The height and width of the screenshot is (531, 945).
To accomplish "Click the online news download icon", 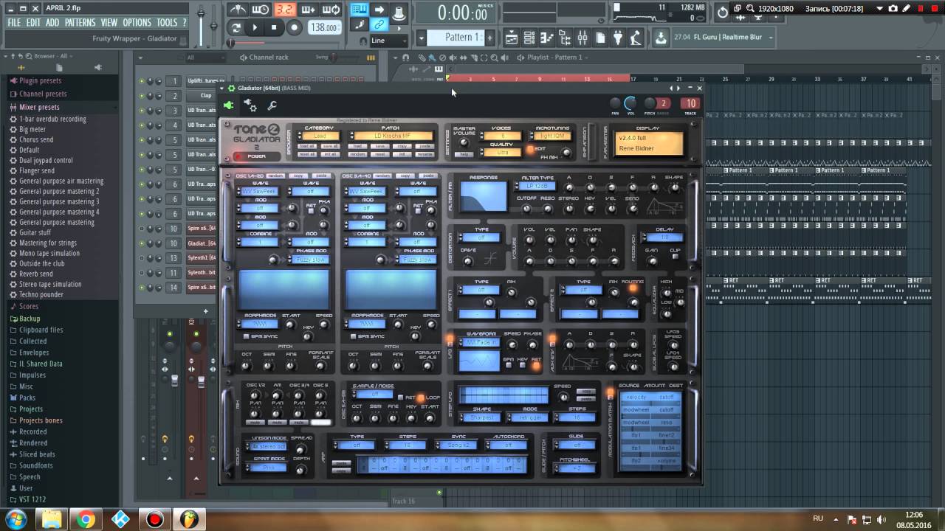I will (661, 37).
